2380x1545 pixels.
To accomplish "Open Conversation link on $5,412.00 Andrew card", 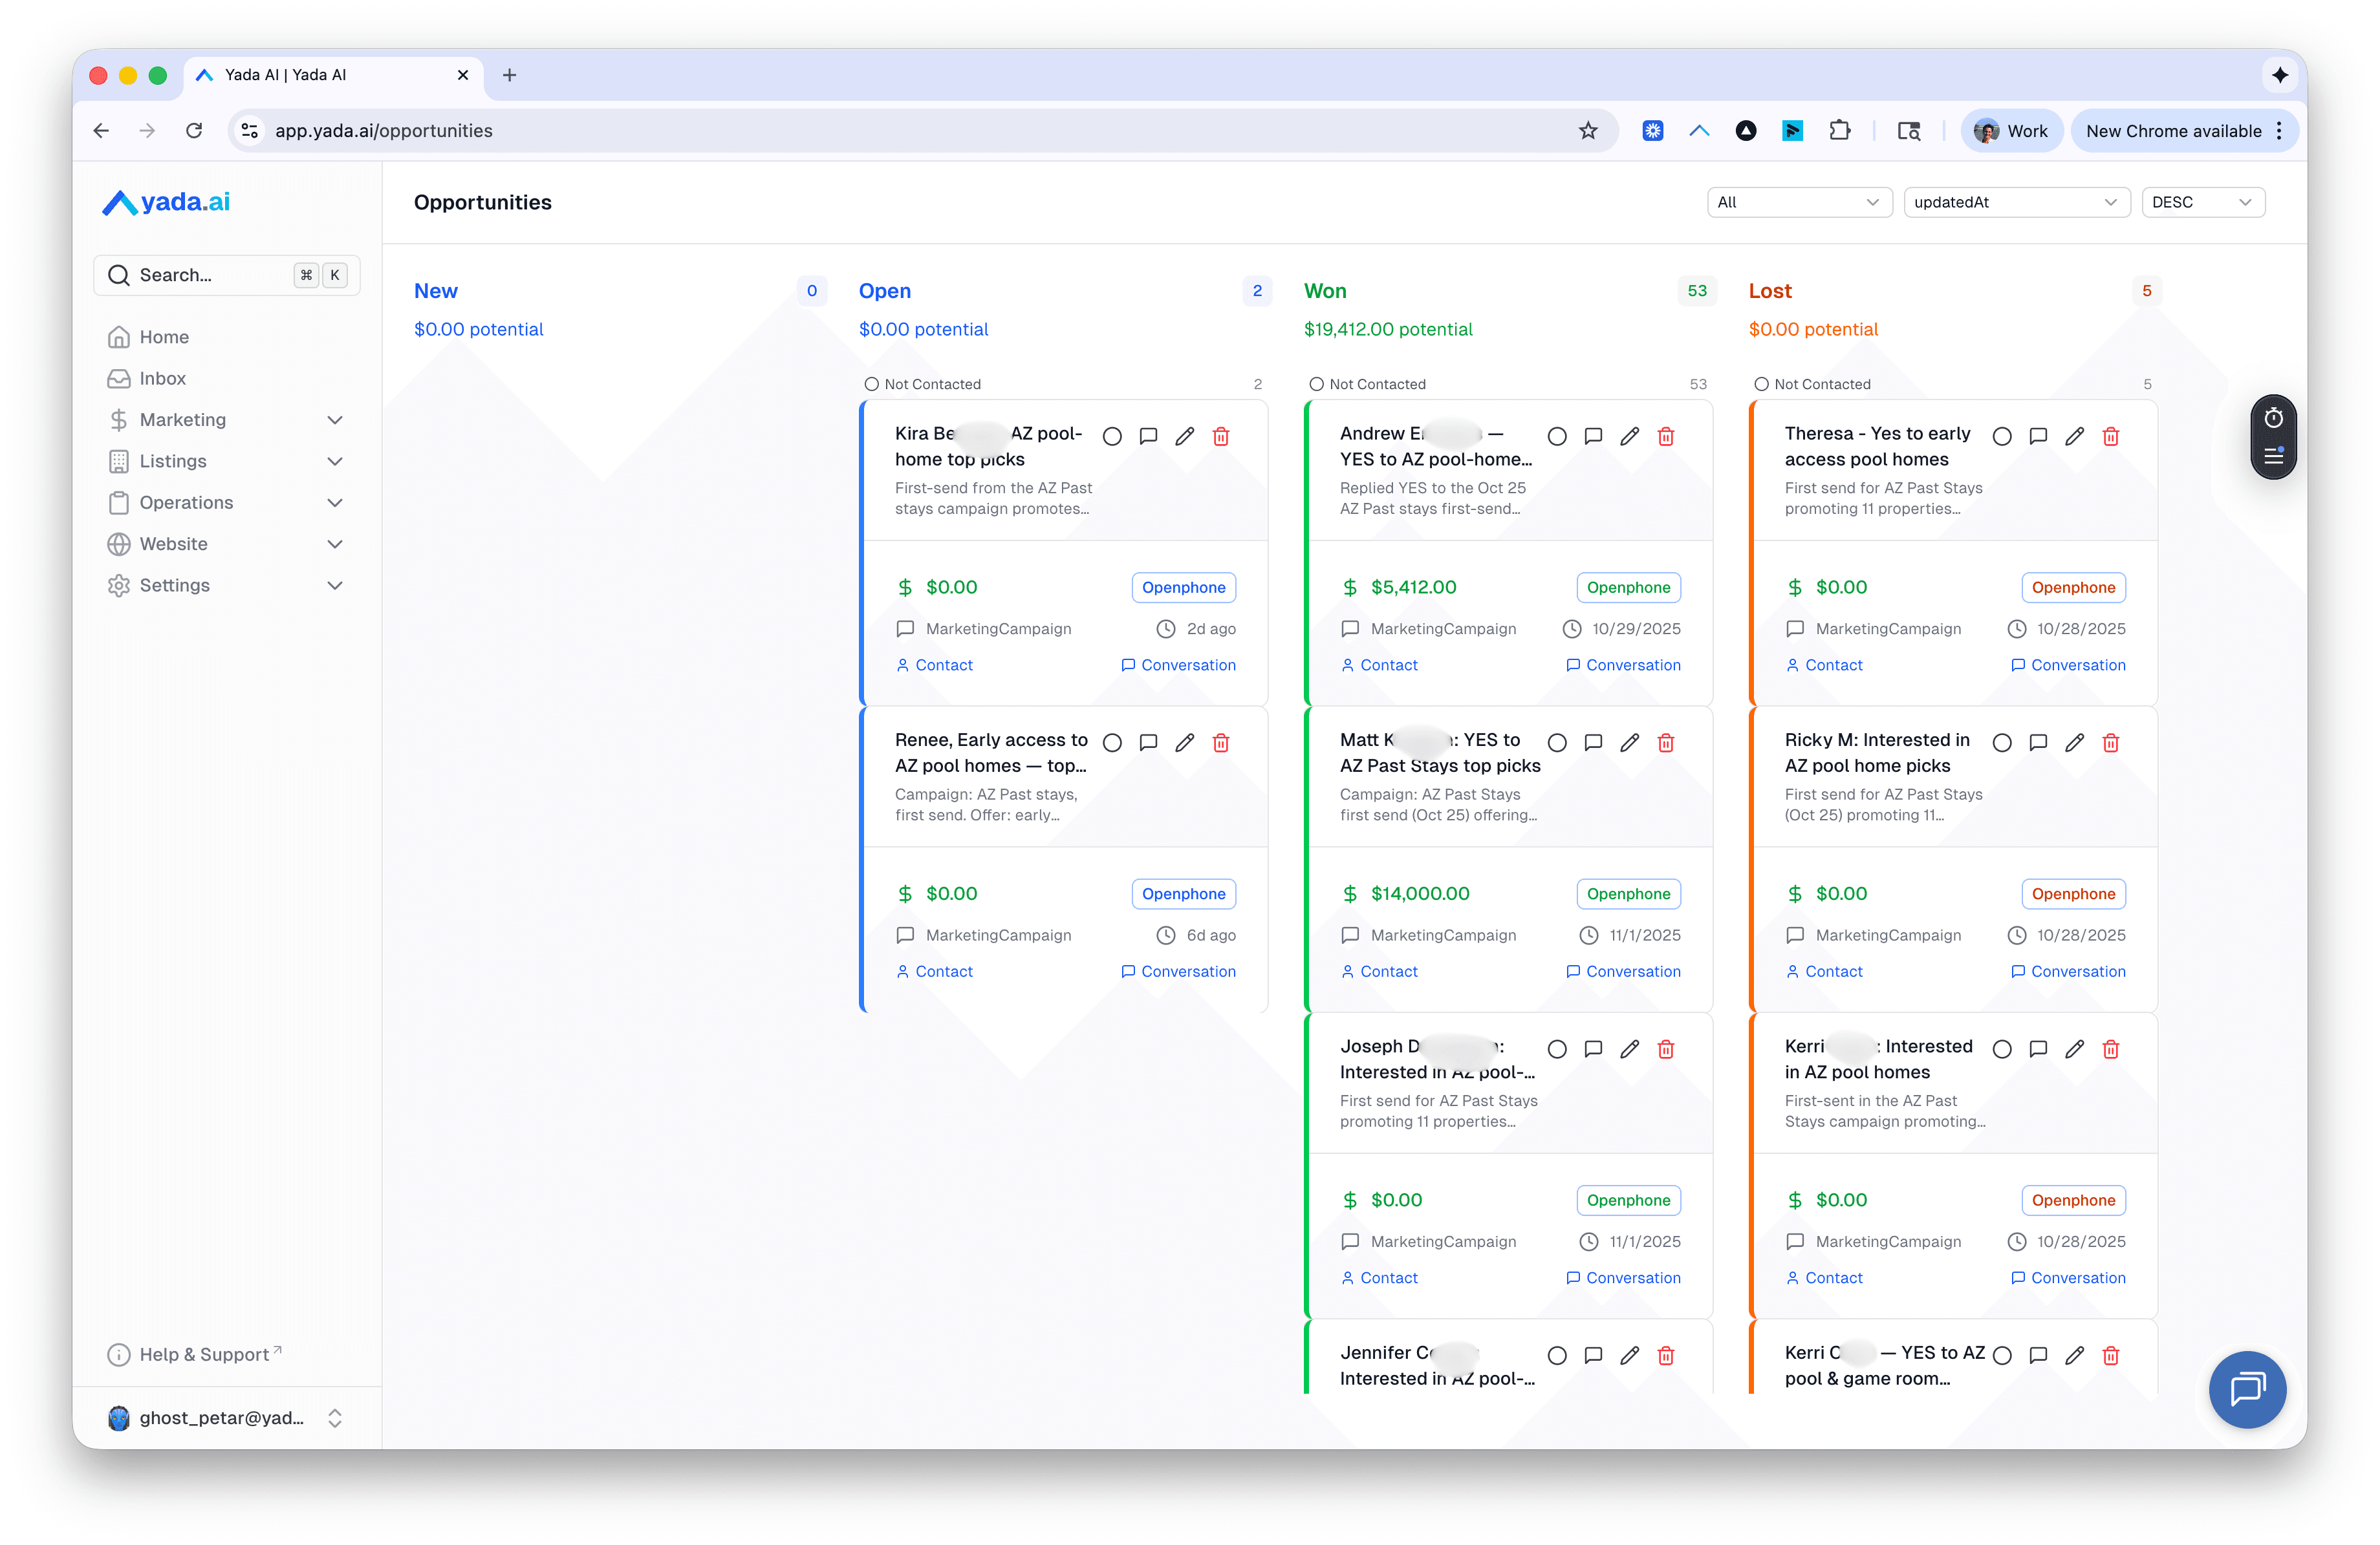I will (x=1623, y=665).
